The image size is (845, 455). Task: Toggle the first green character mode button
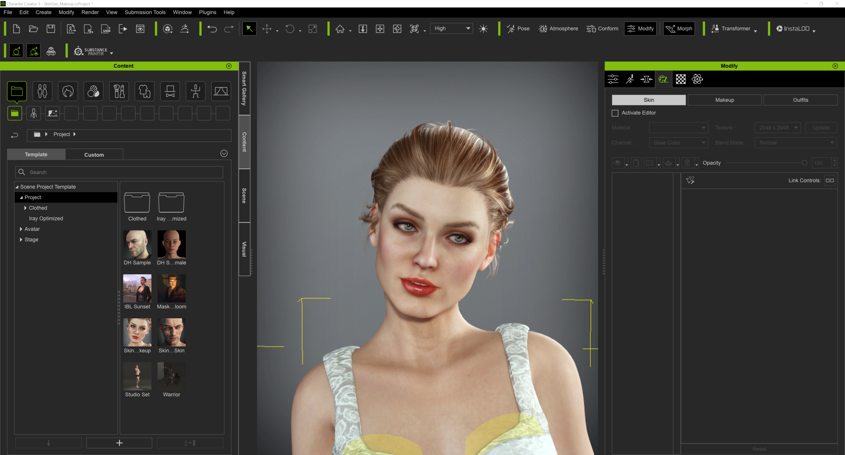point(16,51)
